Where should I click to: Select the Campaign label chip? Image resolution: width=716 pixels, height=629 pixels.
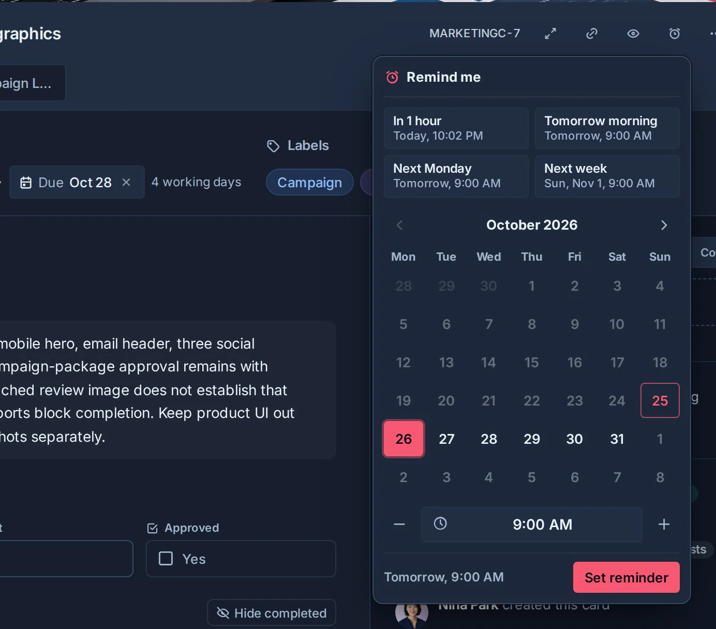tap(309, 183)
